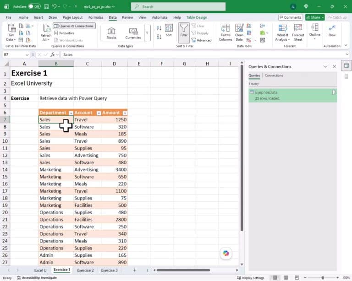This screenshot has height=281, width=352.
Task: Open Department column filter dropdown
Action: [71, 113]
